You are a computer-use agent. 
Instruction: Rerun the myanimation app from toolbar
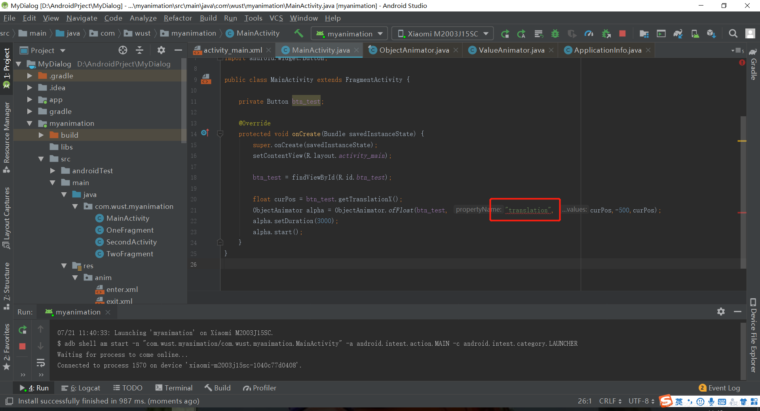[505, 34]
